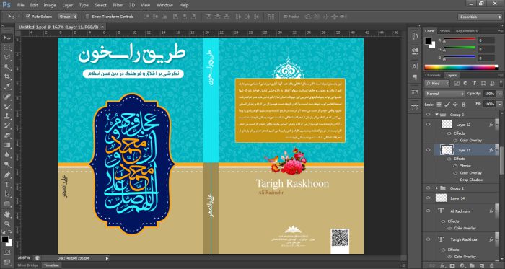Select the Zoom tool
The height and width of the screenshot is (269, 505).
[x=6, y=224]
